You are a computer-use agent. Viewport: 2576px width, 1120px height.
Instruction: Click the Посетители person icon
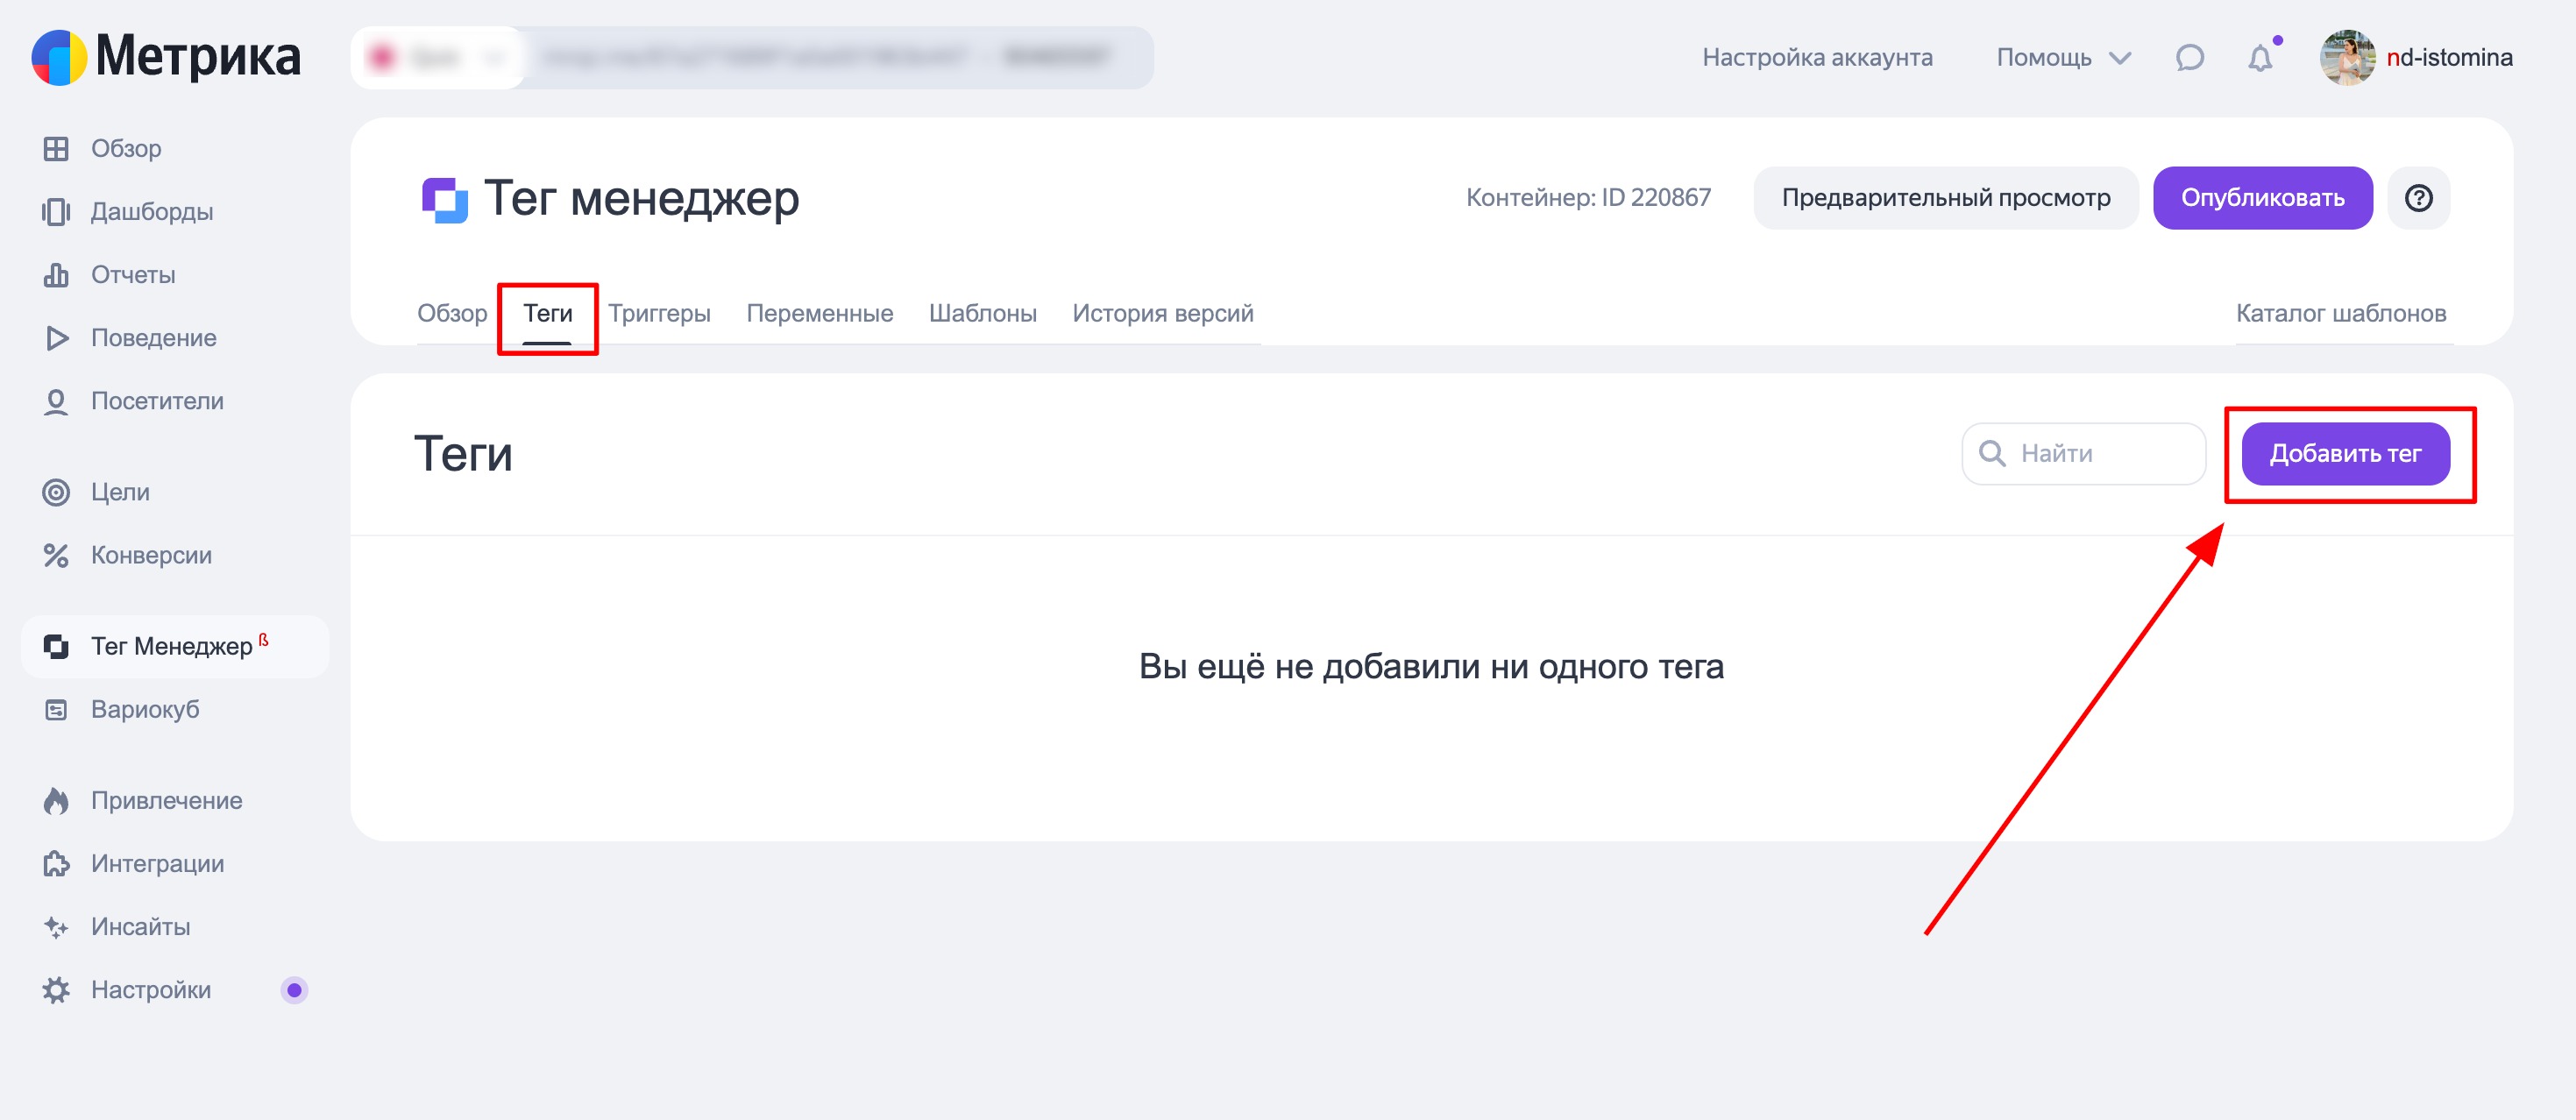click(x=56, y=401)
